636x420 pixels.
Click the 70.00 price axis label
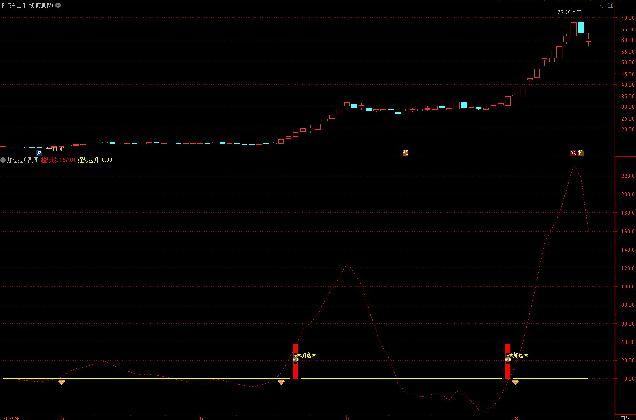(x=628, y=18)
